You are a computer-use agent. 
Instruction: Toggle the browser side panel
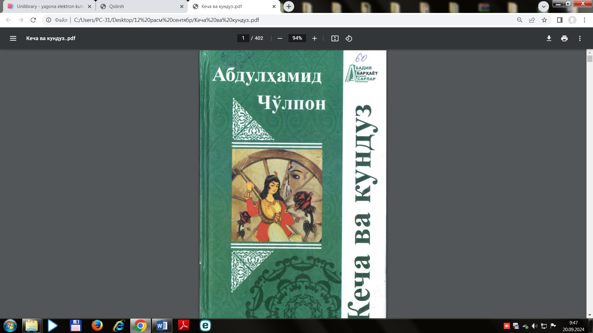click(560, 20)
